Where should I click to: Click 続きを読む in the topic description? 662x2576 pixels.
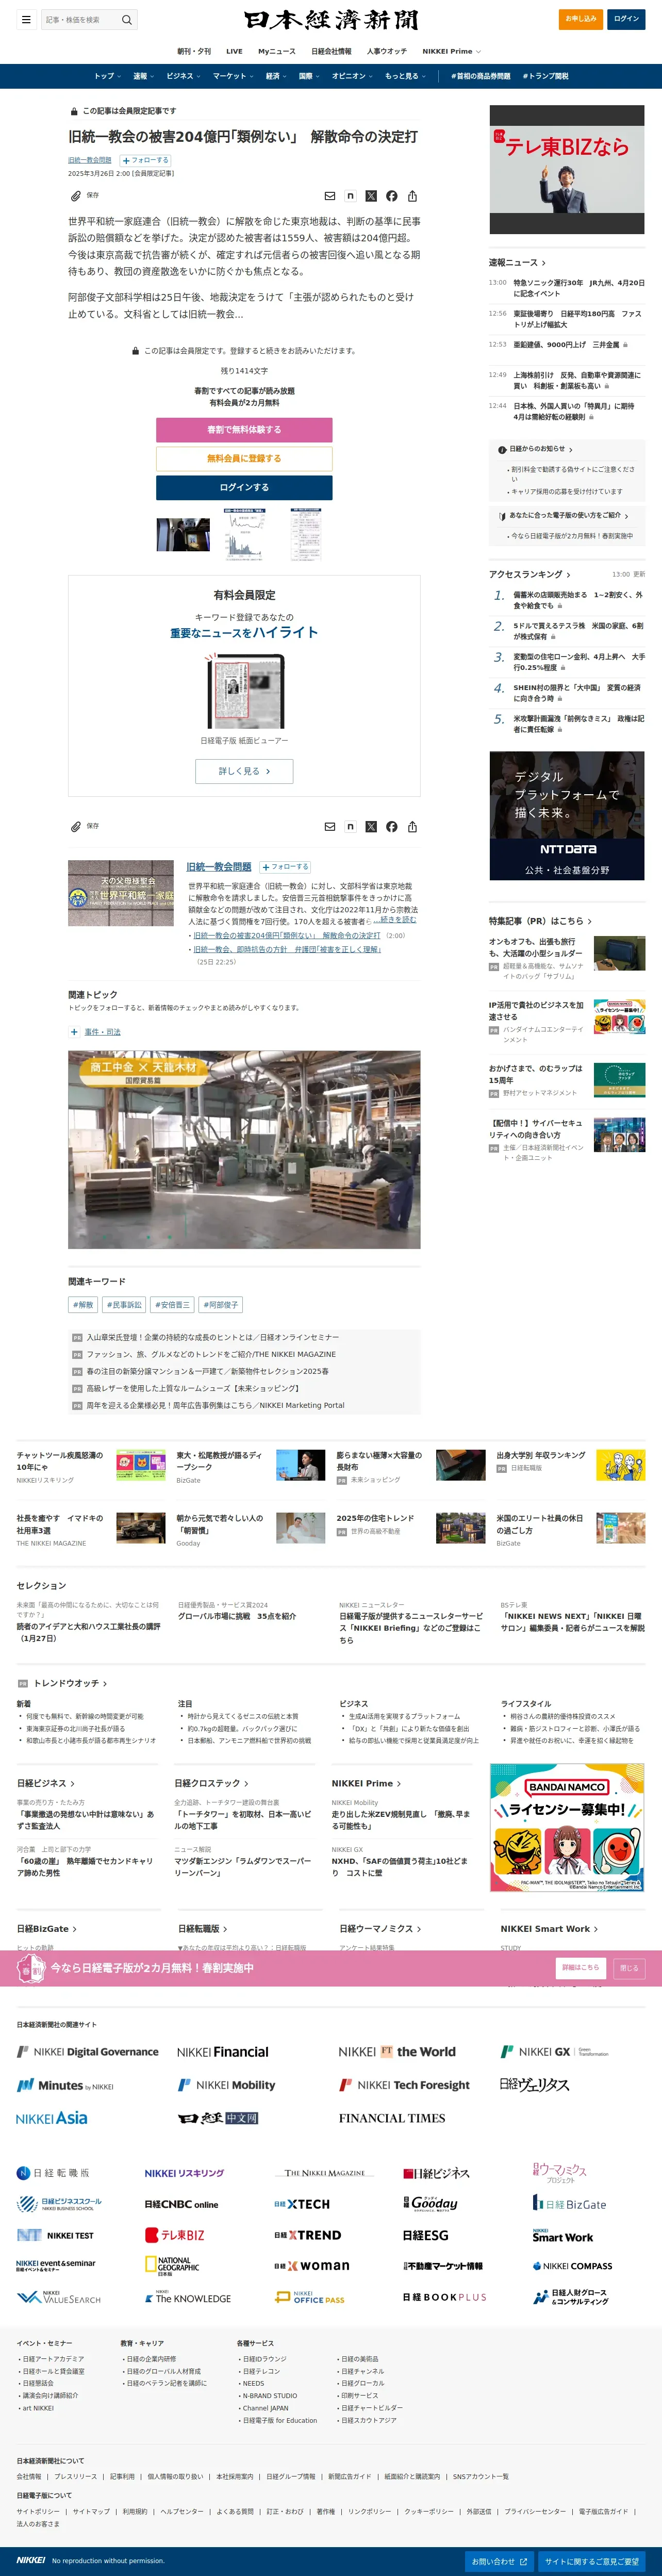(398, 919)
